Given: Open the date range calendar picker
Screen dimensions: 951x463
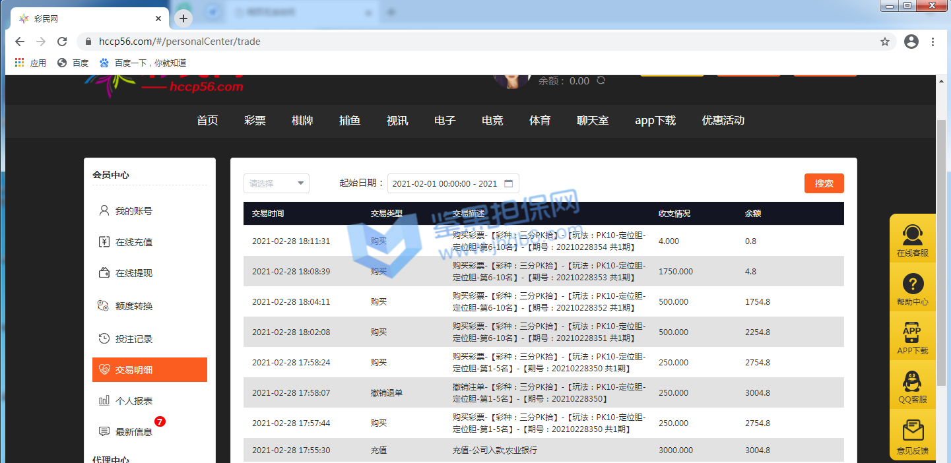Looking at the screenshot, I should 508,183.
